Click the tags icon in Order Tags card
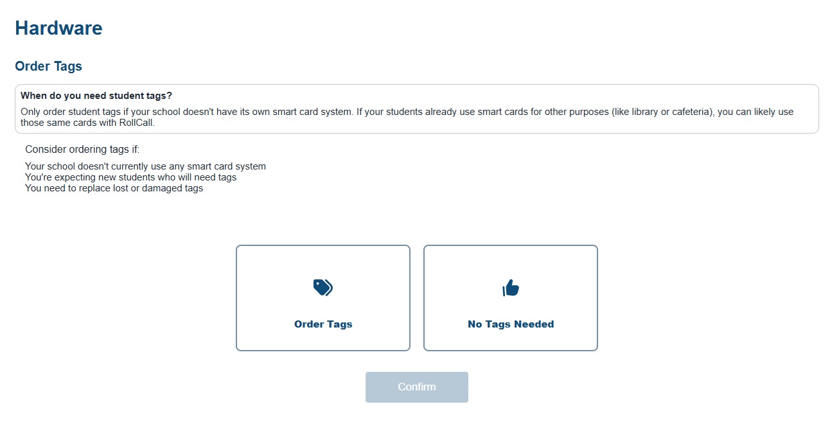The width and height of the screenshot is (839, 429). [x=323, y=288]
